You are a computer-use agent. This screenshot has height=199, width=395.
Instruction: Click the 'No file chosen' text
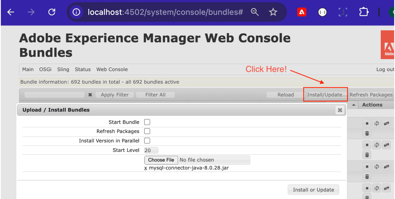coord(197,160)
